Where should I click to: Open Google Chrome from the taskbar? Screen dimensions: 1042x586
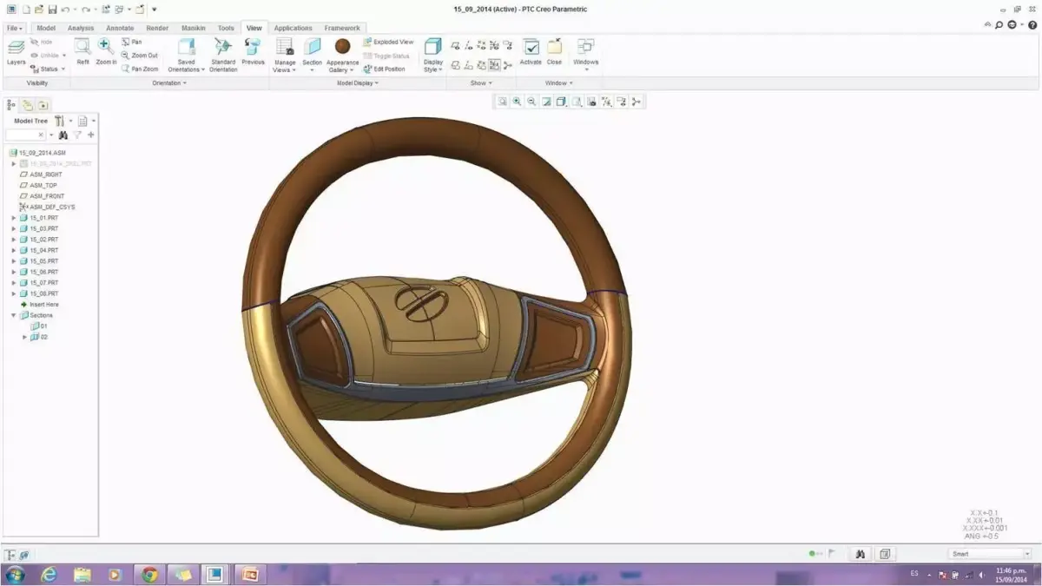pos(150,574)
